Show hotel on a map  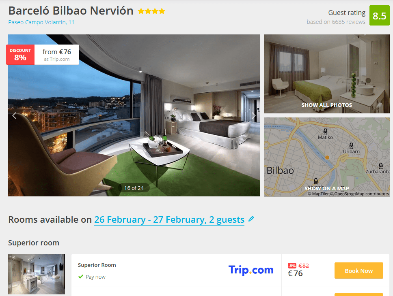tap(326, 189)
